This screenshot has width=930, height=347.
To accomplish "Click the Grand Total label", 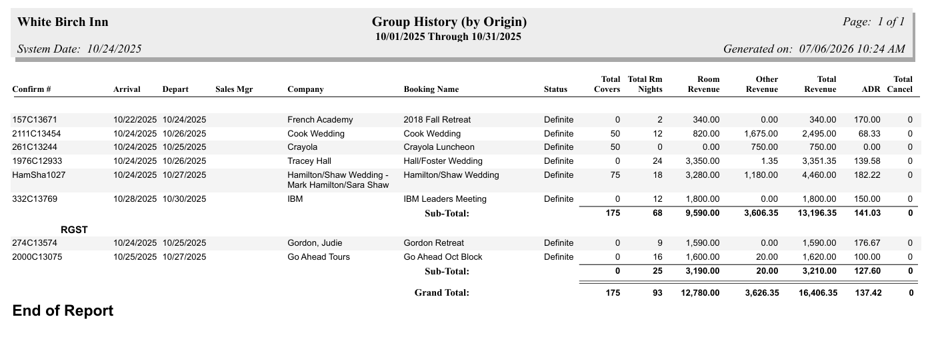I will [x=442, y=292].
